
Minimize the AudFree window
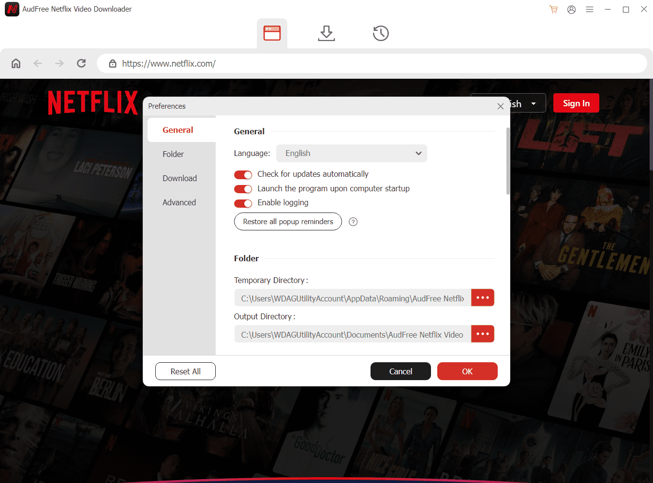point(608,9)
